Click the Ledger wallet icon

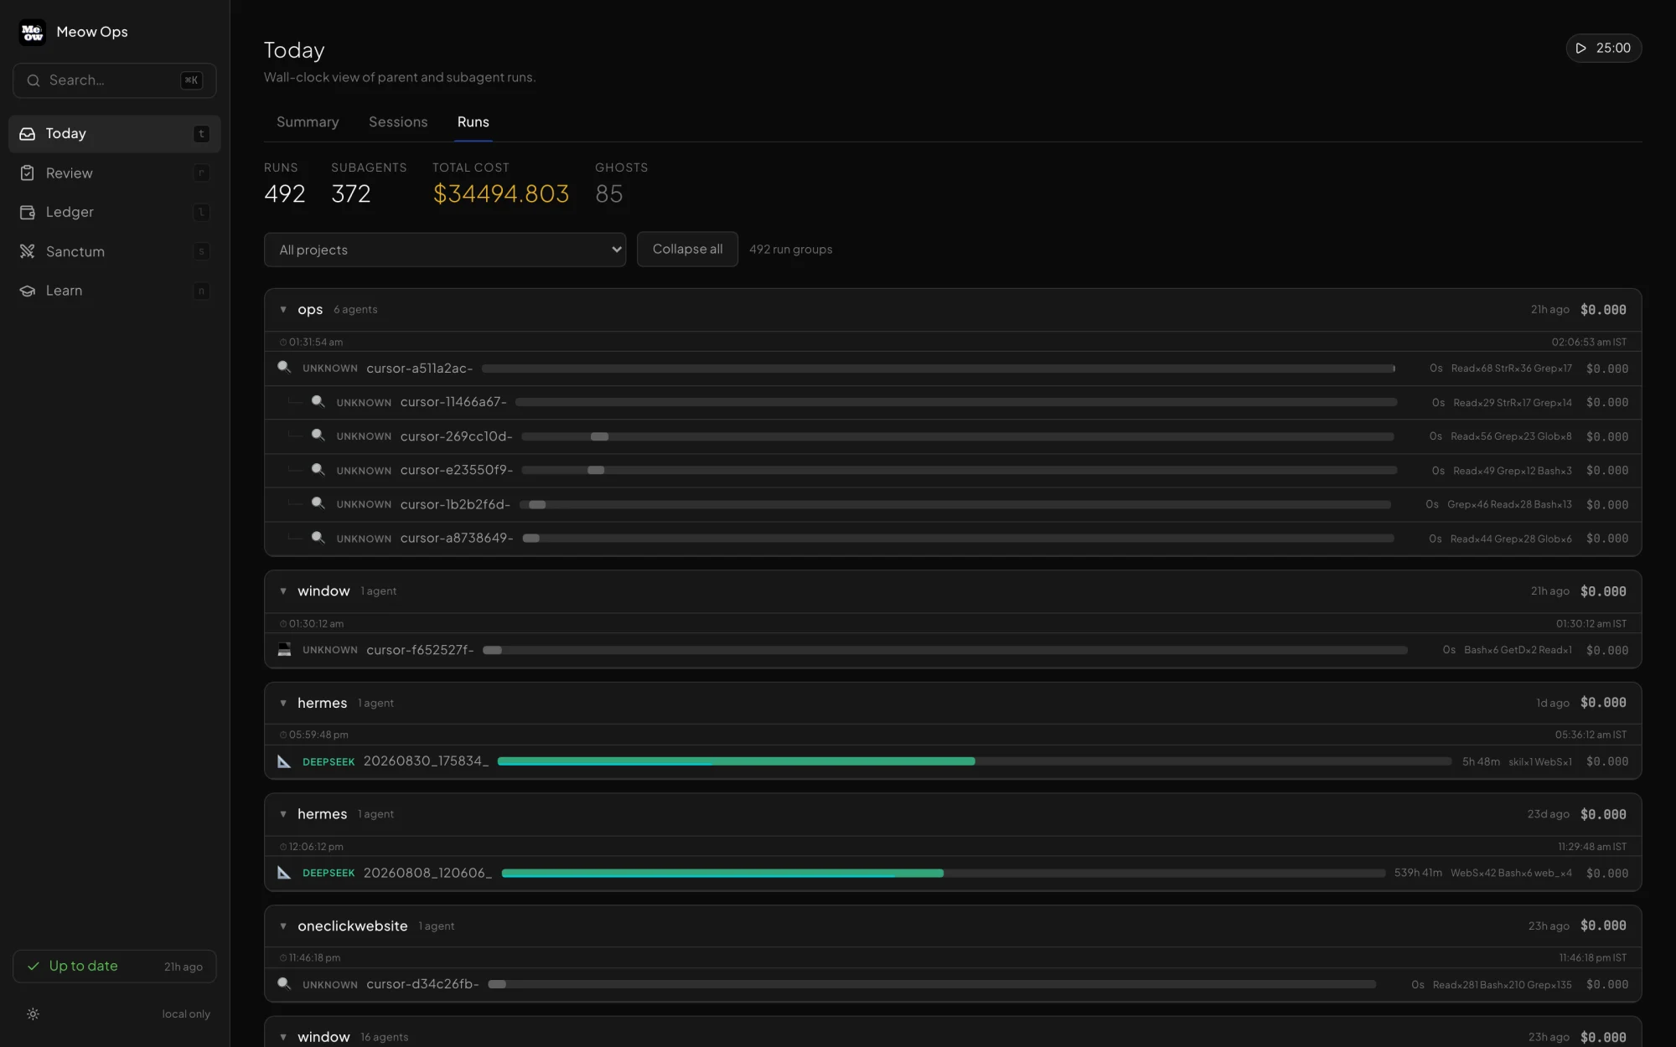[x=28, y=213]
